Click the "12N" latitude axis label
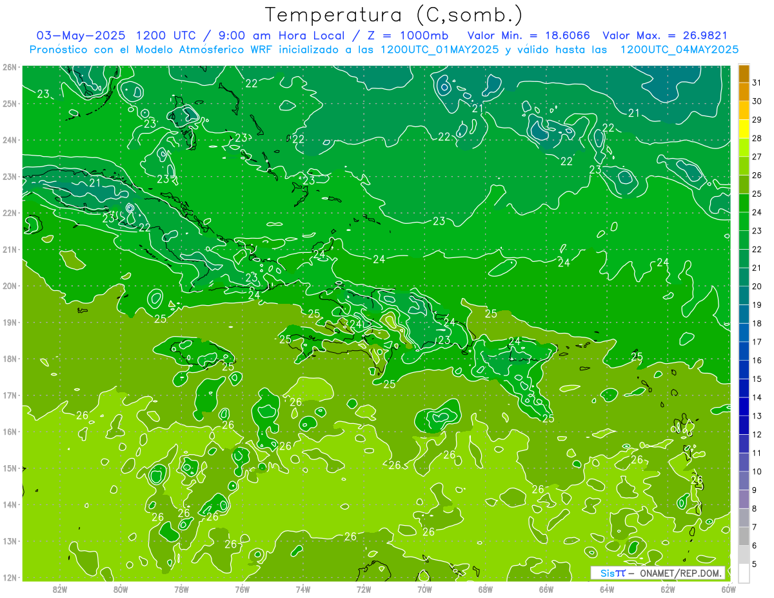 [10, 577]
